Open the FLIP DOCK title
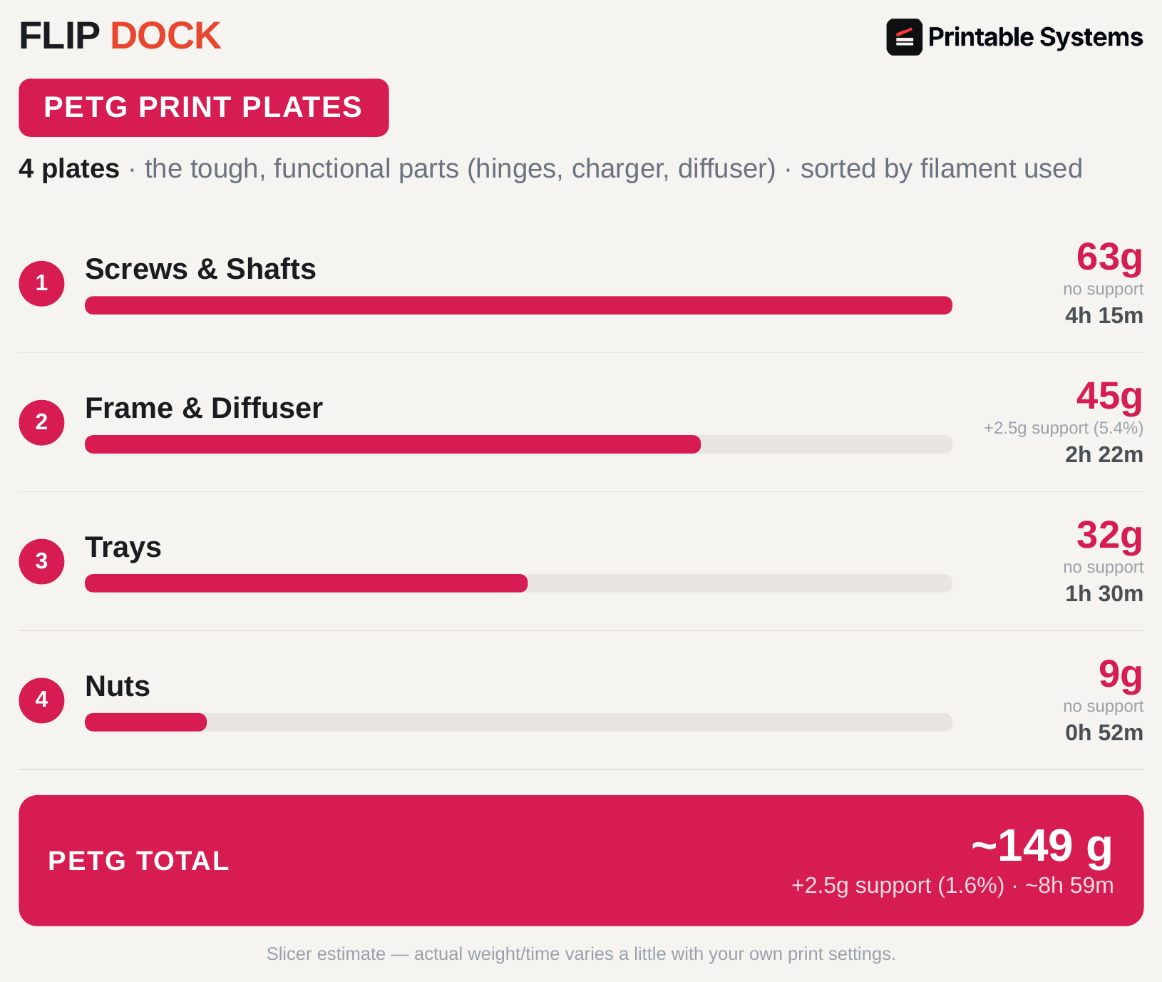The height and width of the screenshot is (982, 1162). point(120,36)
